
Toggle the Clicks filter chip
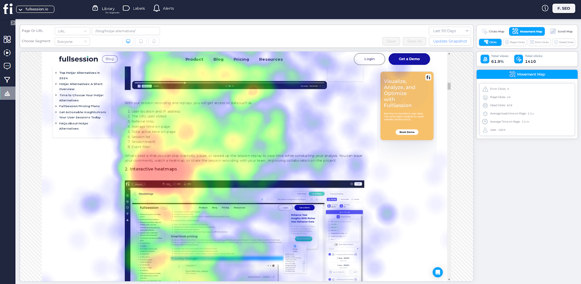tap(490, 42)
